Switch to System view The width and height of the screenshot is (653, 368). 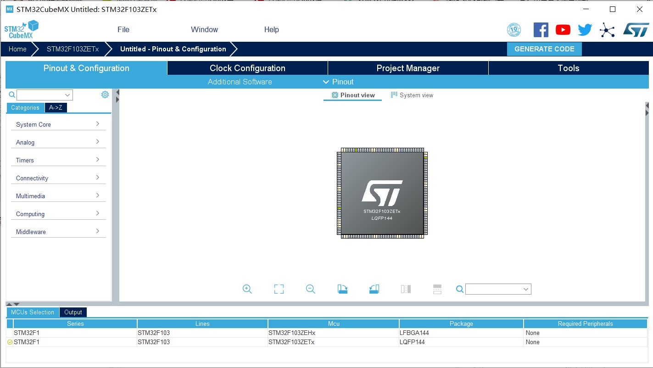coord(412,95)
